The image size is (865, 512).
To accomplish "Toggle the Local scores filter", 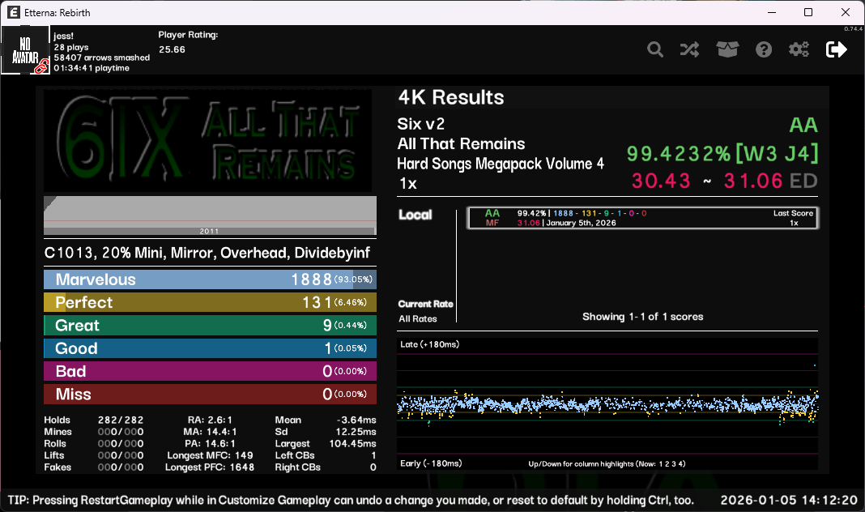I will 415,215.
